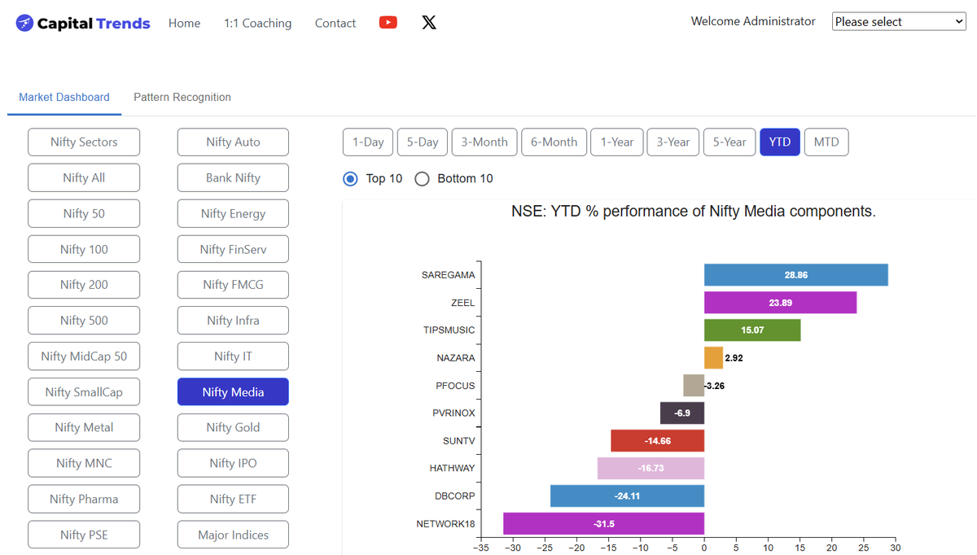977x555 pixels.
Task: Select the Nifty Energy button
Action: pyautogui.click(x=233, y=213)
